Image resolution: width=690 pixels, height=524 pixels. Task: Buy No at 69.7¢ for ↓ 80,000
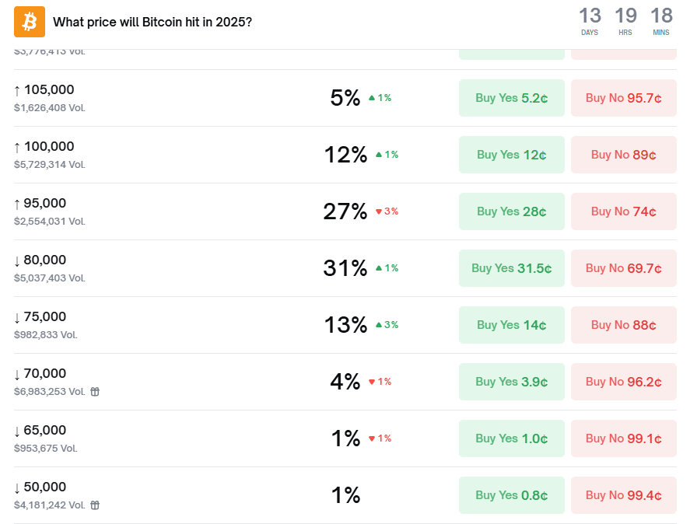tap(624, 268)
